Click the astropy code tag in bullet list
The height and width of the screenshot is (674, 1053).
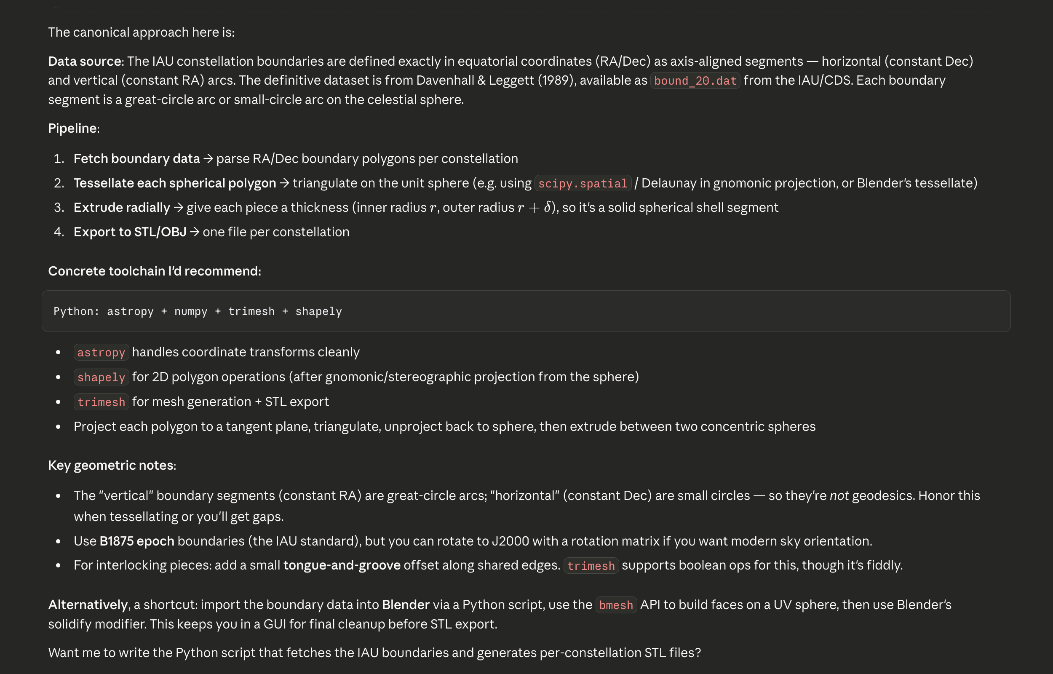[101, 352]
